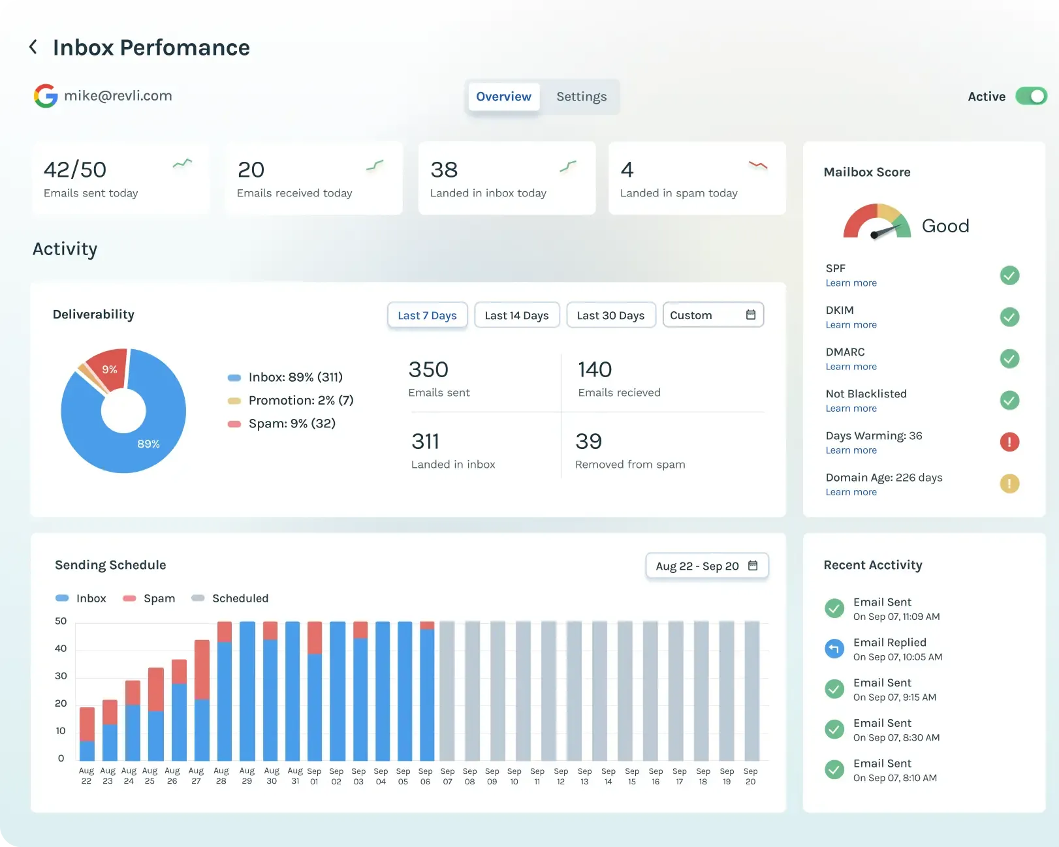Toggle Scheduled series in Sending Schedule legend

230,598
